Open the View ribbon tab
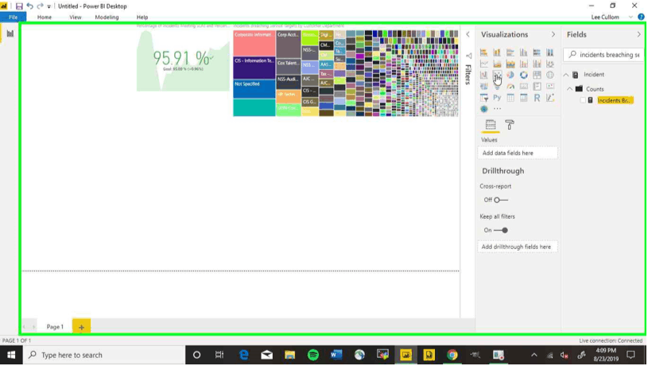The image size is (648, 366). pyautogui.click(x=76, y=18)
